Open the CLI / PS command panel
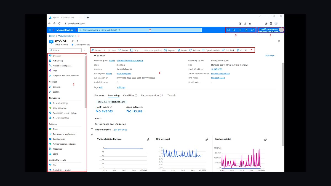 242,50
